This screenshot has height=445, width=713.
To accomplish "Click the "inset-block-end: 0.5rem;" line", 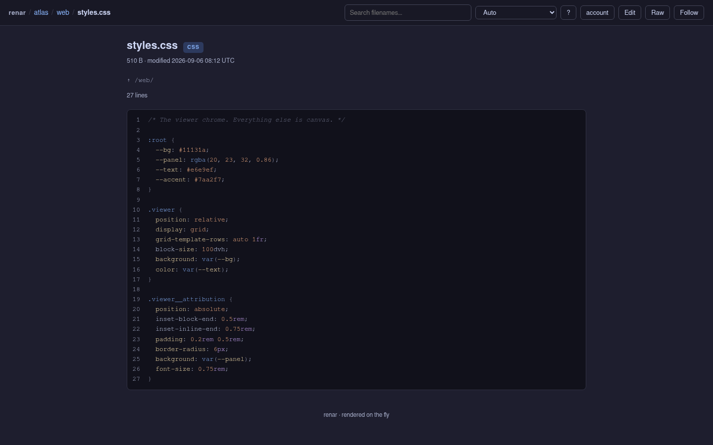I will [202, 319].
